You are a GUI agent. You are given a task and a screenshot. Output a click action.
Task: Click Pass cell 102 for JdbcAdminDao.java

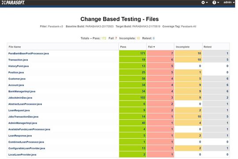133,98
